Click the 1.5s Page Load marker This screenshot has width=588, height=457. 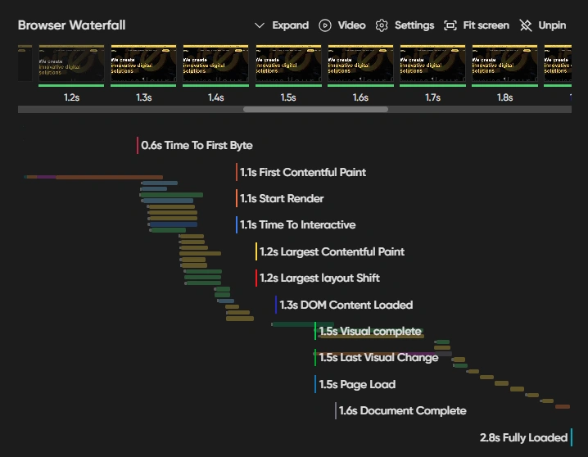pos(355,385)
